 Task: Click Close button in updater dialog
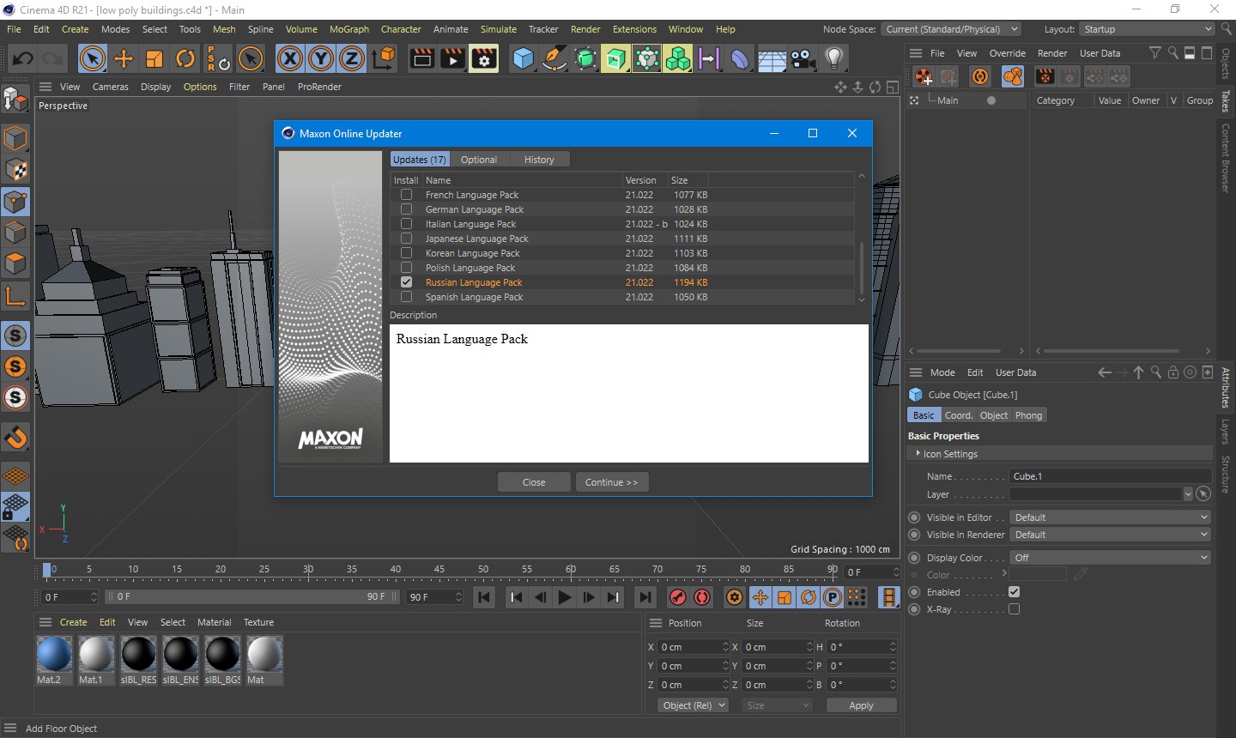[534, 482]
